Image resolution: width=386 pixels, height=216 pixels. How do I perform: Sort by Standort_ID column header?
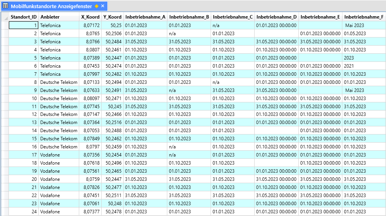point(24,17)
